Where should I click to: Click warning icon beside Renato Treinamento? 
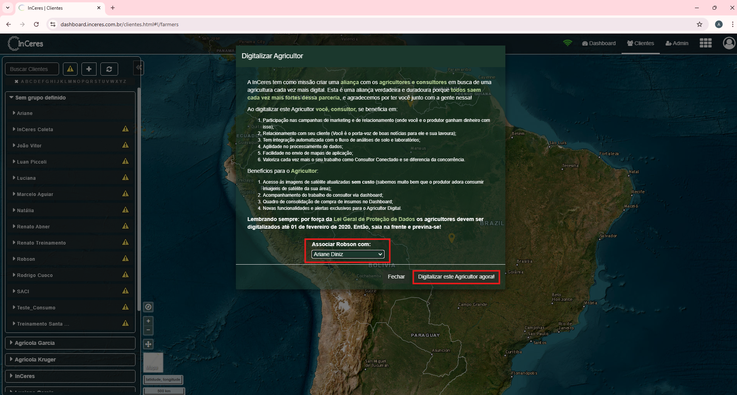[125, 242]
